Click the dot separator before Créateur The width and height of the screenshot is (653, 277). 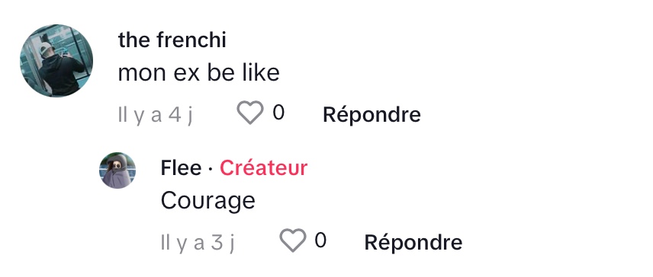[x=211, y=169]
